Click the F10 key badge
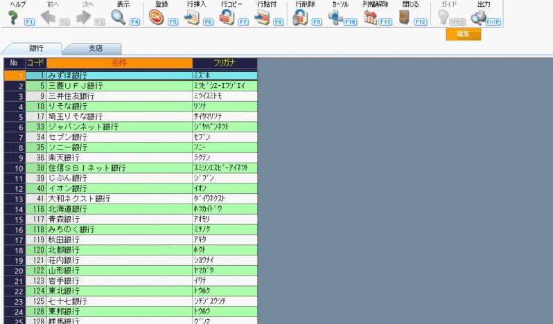 (x=350, y=22)
